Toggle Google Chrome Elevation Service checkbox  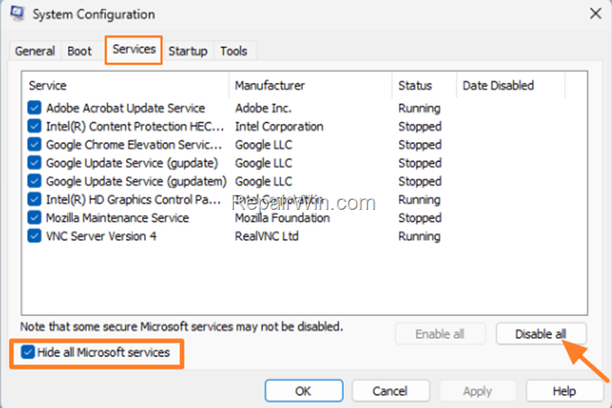pyautogui.click(x=34, y=144)
